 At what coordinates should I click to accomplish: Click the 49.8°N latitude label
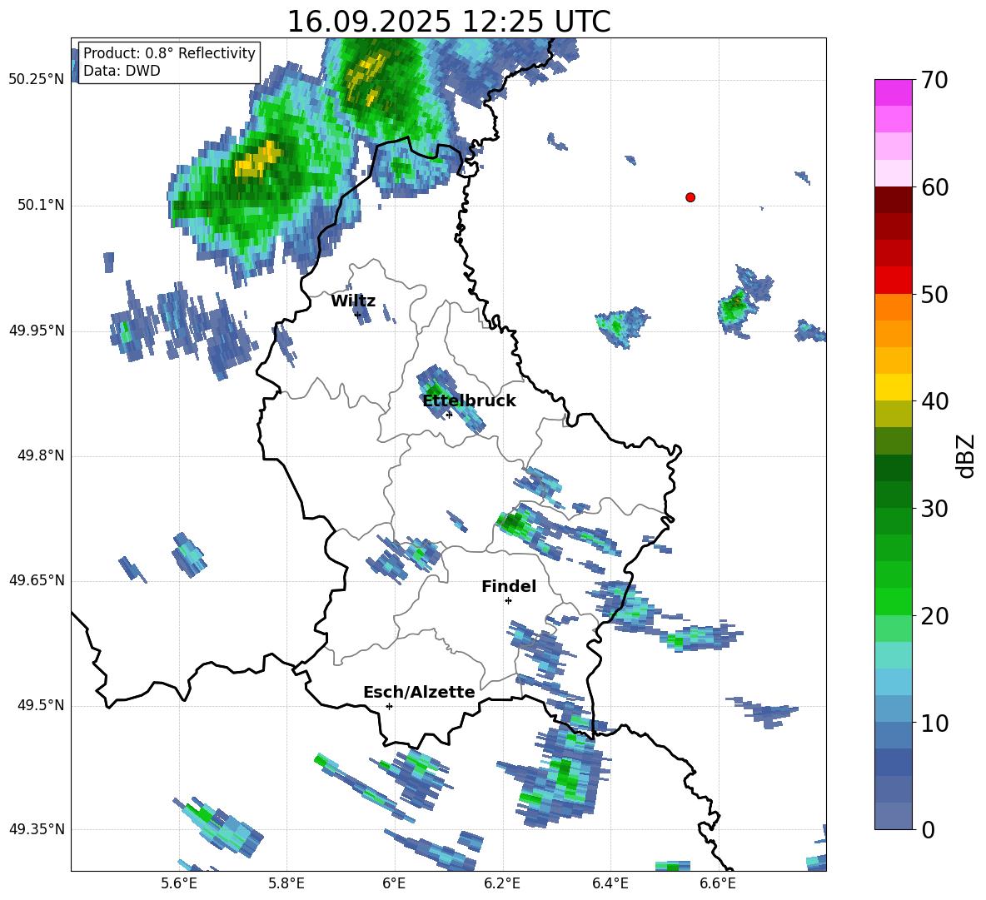41,455
